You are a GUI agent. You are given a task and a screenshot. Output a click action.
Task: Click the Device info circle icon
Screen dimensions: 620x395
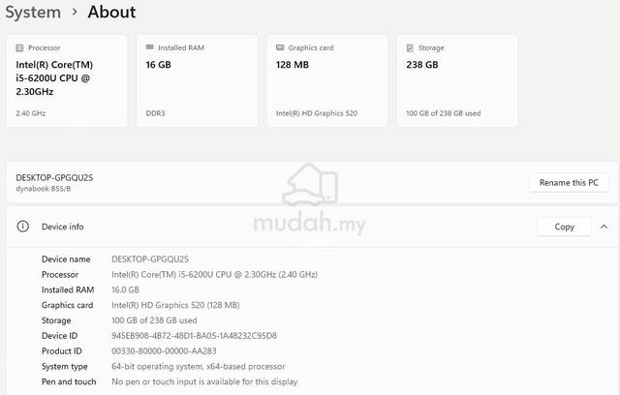click(x=23, y=227)
